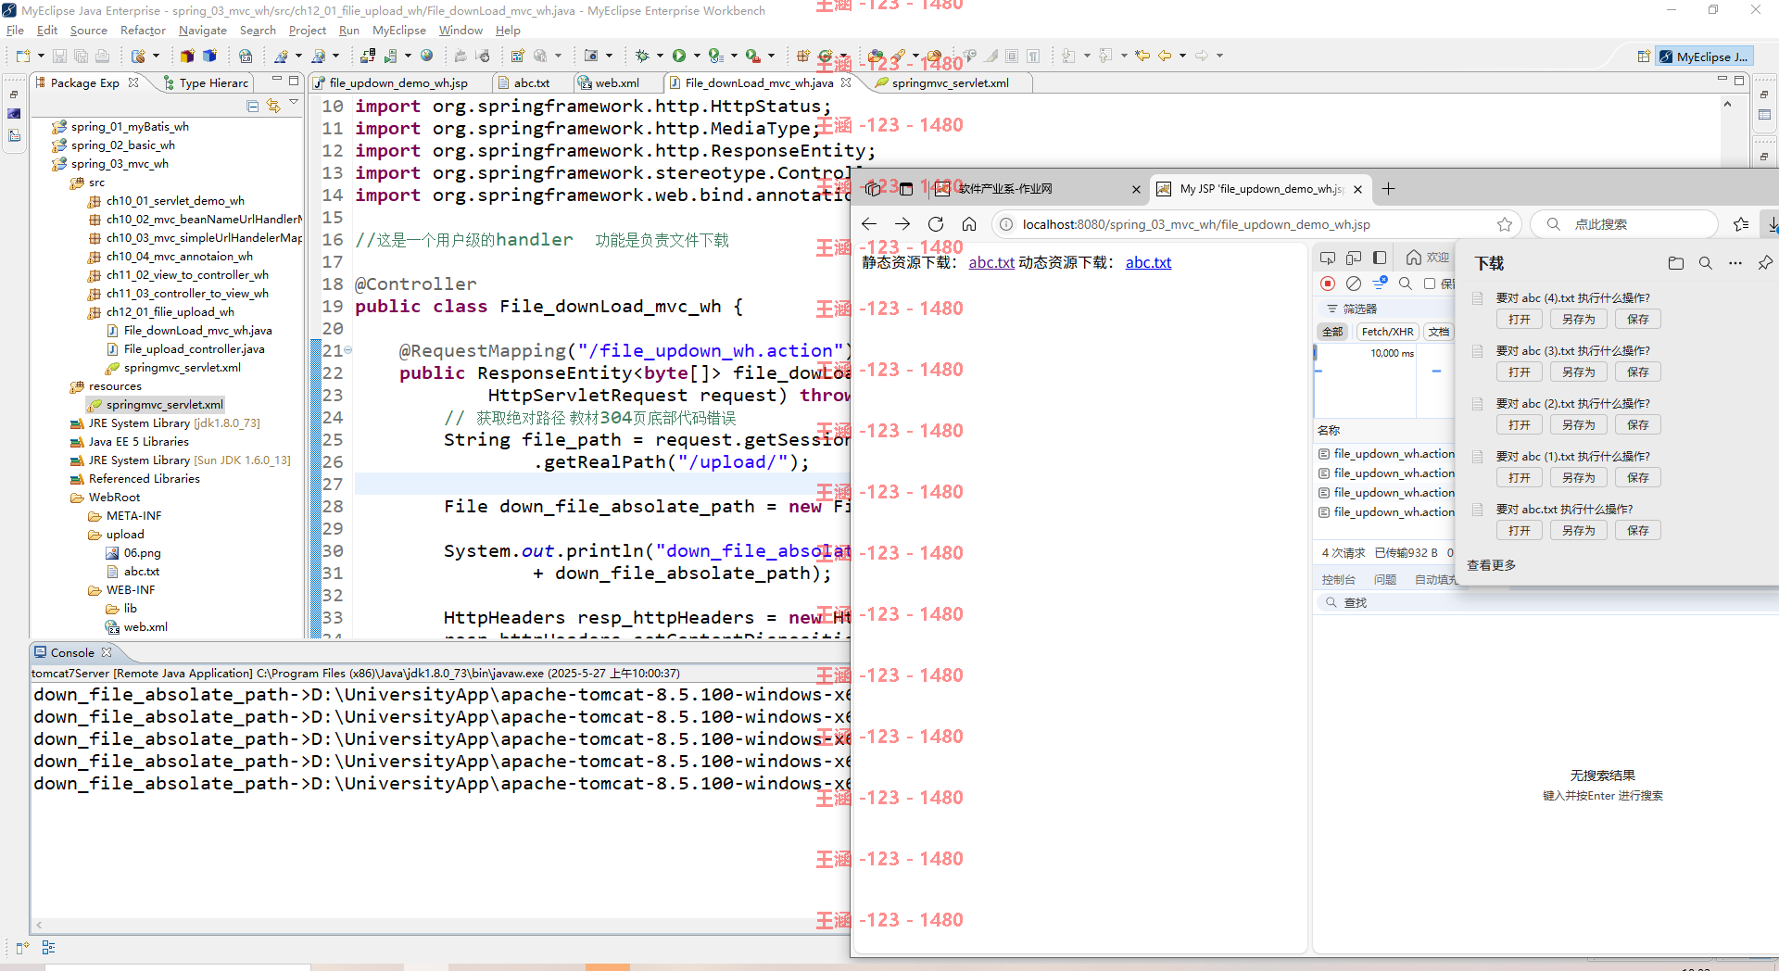Open a new browser tab with plus button
1779x971 pixels.
(x=1388, y=189)
